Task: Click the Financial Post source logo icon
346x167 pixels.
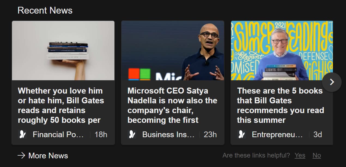Action: (x=22, y=134)
